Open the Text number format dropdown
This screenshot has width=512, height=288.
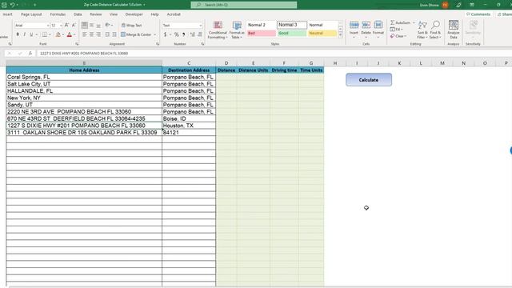coord(200,25)
